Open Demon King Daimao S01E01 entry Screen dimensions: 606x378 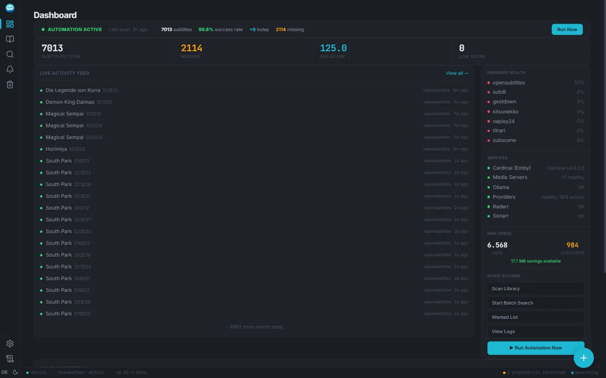click(254, 102)
